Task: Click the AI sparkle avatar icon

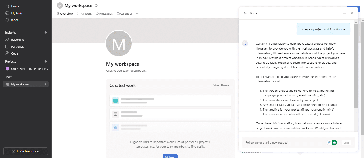Action: tap(245, 43)
